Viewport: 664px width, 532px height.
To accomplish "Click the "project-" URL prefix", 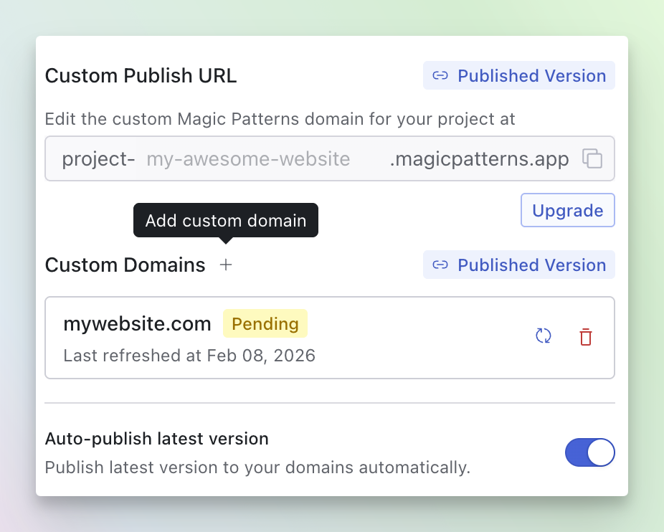I will coord(98,159).
